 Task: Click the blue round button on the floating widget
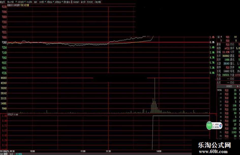coord(220,125)
